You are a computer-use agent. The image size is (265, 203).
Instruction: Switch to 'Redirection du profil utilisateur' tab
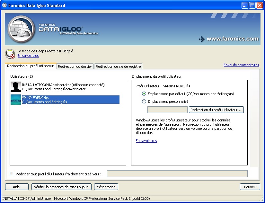[31, 66]
